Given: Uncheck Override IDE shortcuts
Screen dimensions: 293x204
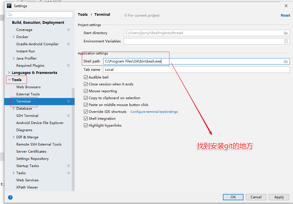Looking at the screenshot, I should pos(86,111).
